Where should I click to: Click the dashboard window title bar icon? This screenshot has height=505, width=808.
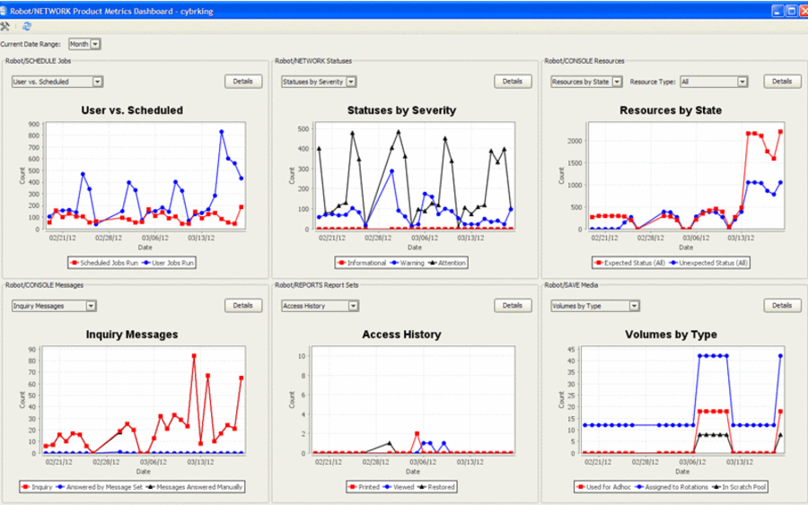click(3, 11)
